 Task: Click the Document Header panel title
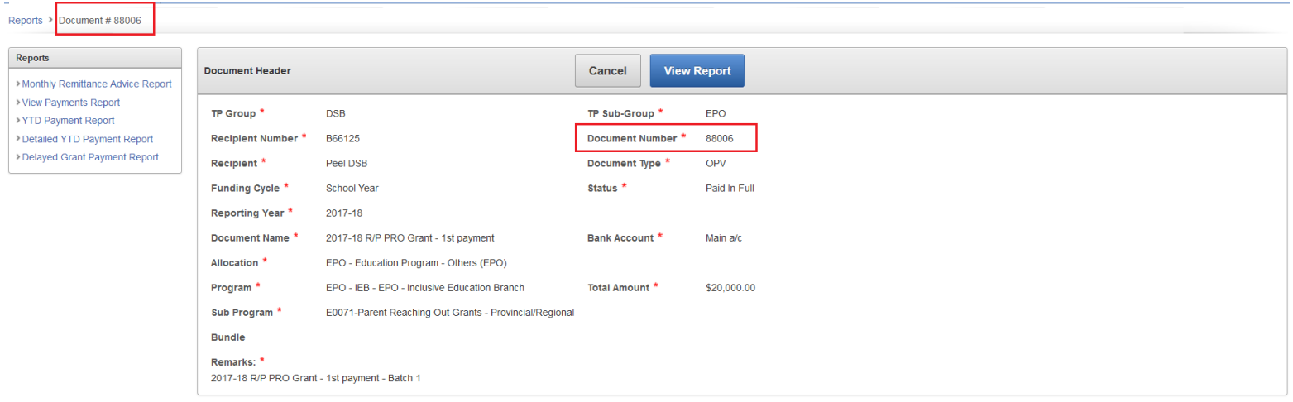(247, 71)
